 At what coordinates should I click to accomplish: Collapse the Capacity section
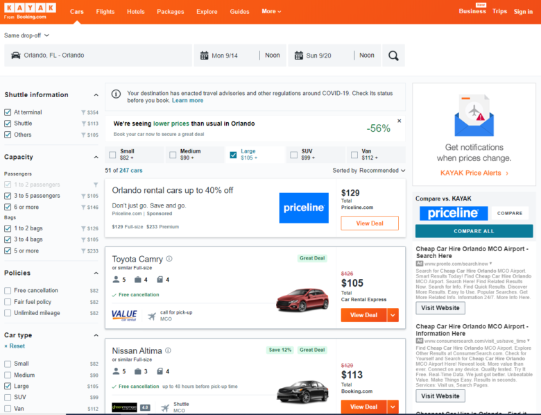(96, 157)
